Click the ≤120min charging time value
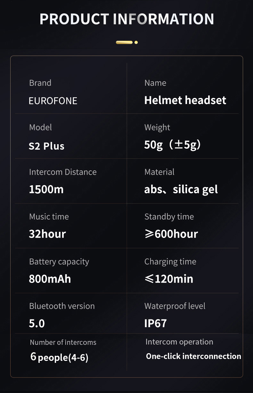The width and height of the screenshot is (253, 393). [x=169, y=279]
